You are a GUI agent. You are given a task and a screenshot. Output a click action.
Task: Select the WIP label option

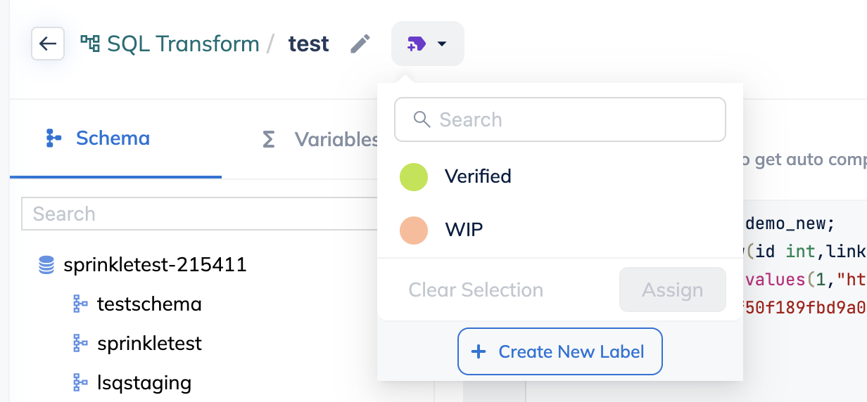coord(463,230)
